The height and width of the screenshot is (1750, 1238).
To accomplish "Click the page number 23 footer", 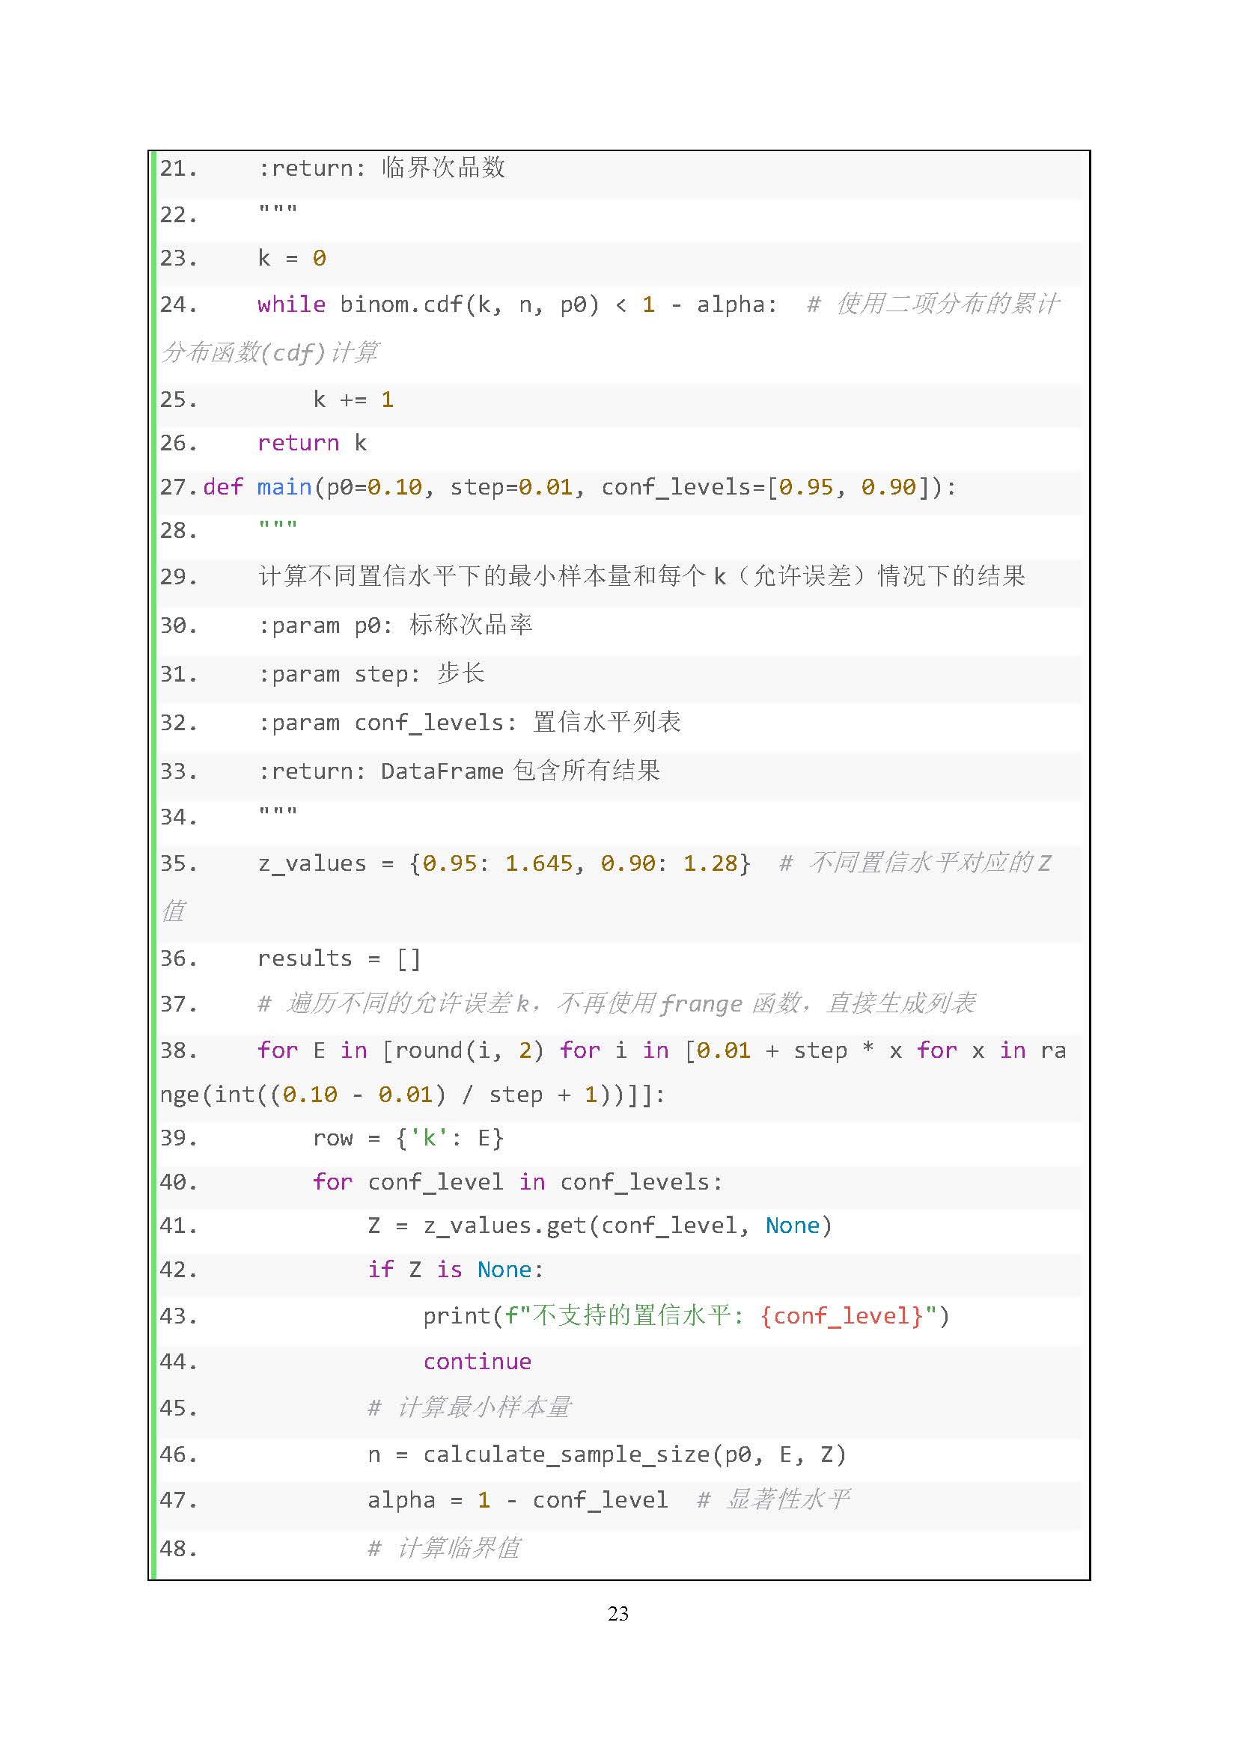I will point(618,1614).
